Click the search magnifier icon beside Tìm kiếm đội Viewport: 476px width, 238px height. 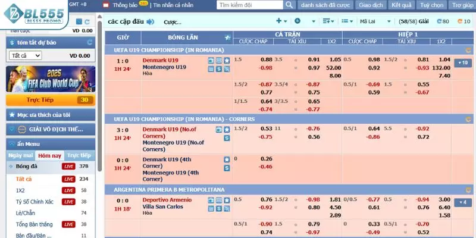pos(288,5)
